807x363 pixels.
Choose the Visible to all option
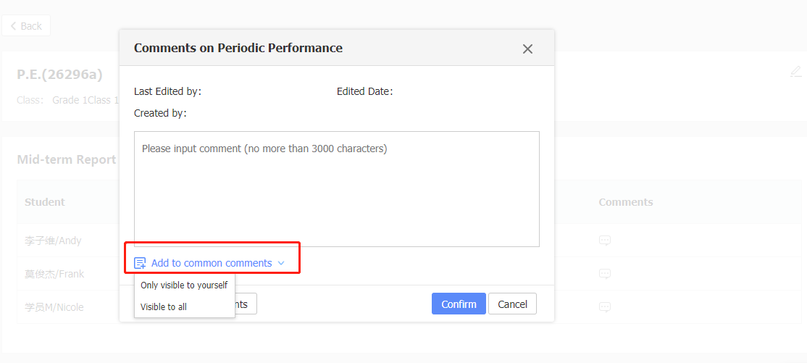coord(164,306)
